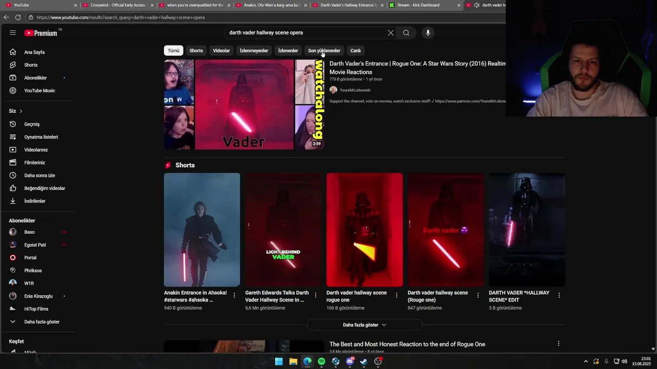Screen dimensions: 657x369
Task: Open the YoureMrLebowski channel link
Action: click(x=355, y=90)
